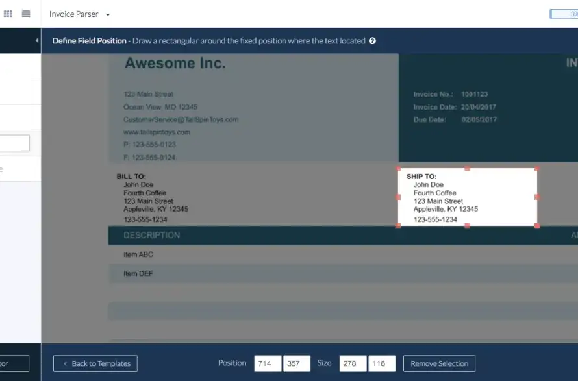Click the BILL TO heading on invoice

pyautogui.click(x=131, y=177)
